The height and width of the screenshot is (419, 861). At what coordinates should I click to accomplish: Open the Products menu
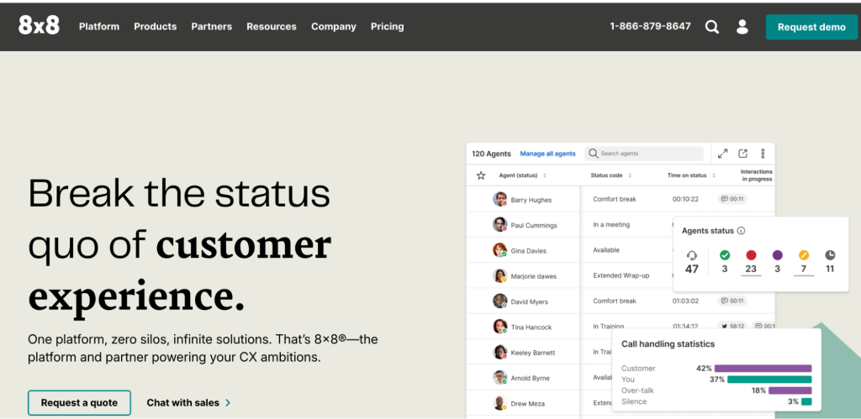click(x=156, y=26)
